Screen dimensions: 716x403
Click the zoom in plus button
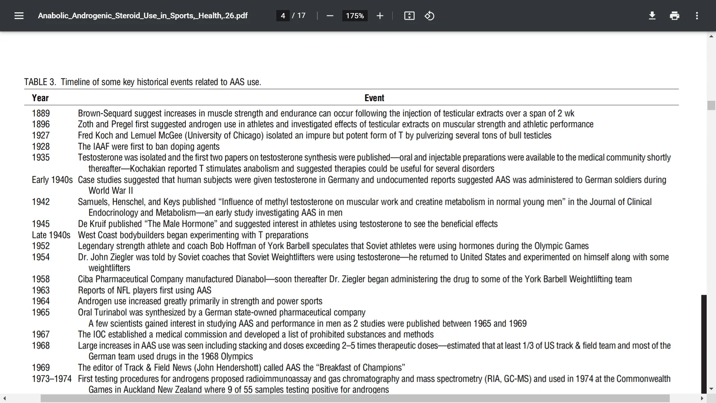[x=380, y=16]
